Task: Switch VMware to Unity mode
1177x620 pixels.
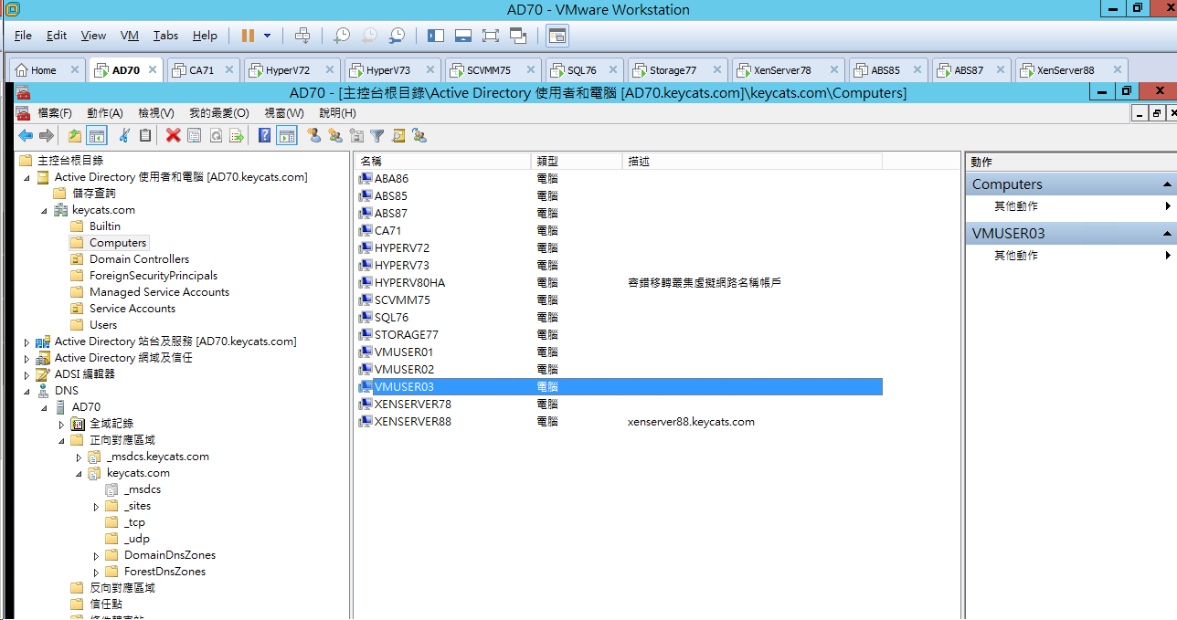Action: tap(518, 36)
